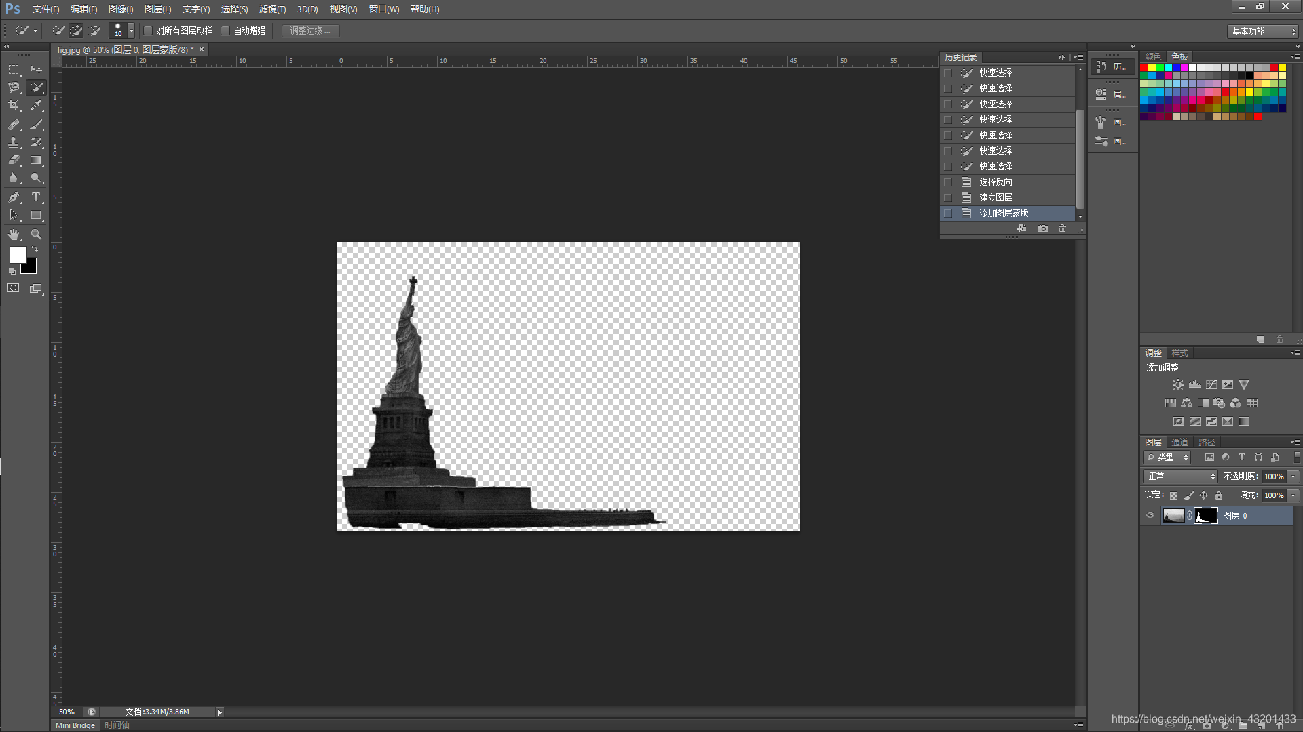The image size is (1303, 732).
Task: Open the workspace switcher dropdown
Action: (x=1263, y=31)
